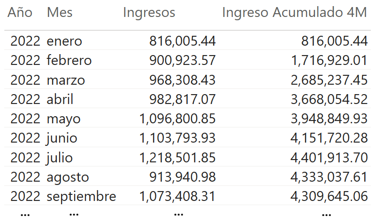
Task: Choose the "septiembre" month cell
Action: click(x=81, y=197)
